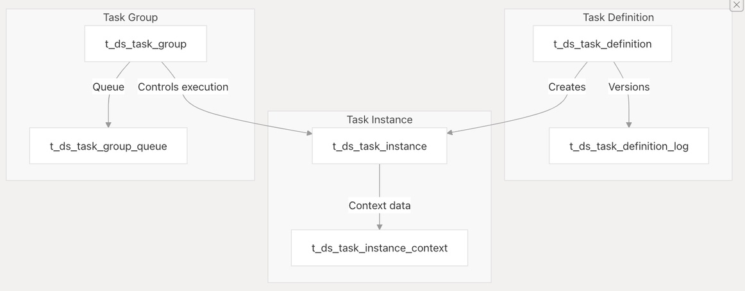Click the arrowhead on t_ds_task_instance's right side
The width and height of the screenshot is (745, 291).
click(x=450, y=133)
